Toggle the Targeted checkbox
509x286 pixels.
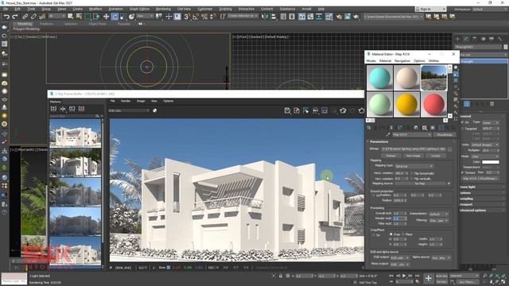click(462, 129)
